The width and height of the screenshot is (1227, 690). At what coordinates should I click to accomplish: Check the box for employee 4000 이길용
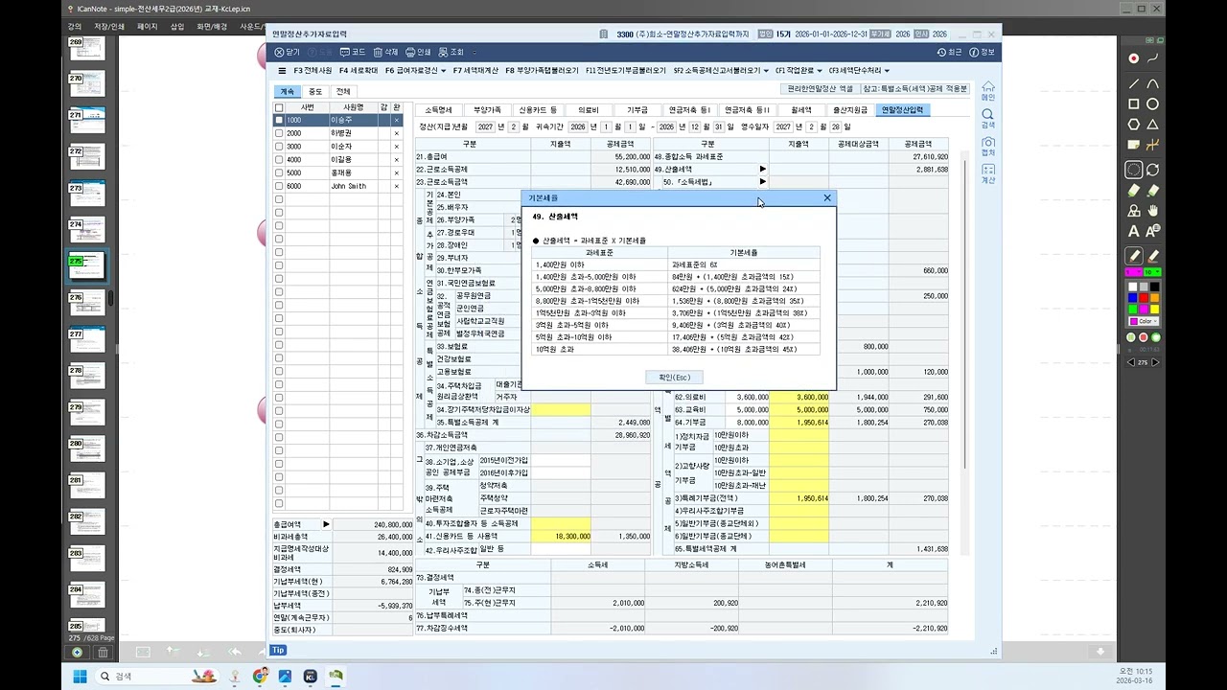[279, 160]
